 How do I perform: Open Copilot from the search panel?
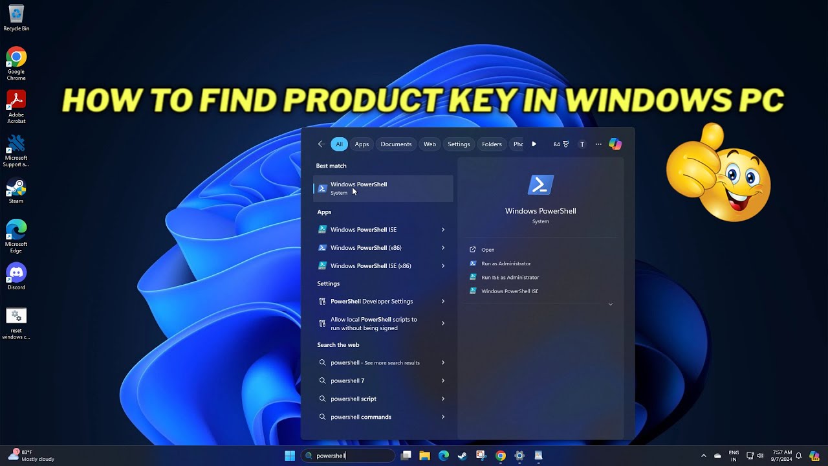[615, 144]
